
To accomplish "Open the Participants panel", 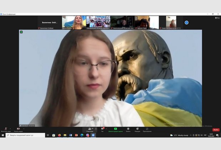I will click(90, 129).
